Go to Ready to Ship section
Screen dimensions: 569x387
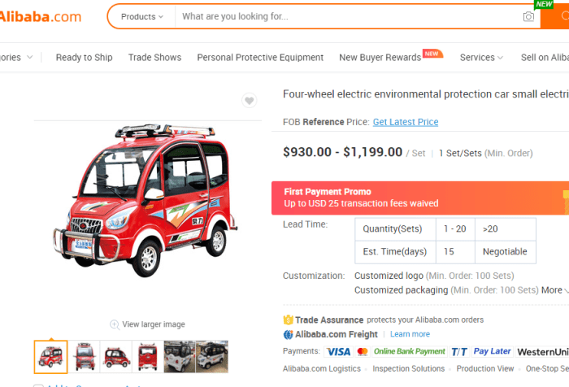84,58
